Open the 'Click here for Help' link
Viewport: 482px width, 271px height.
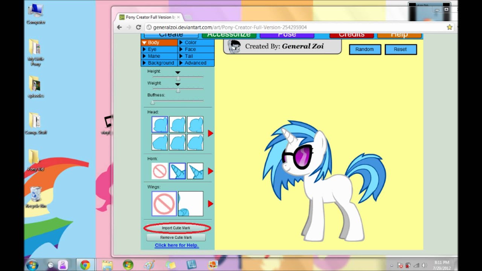click(x=177, y=245)
